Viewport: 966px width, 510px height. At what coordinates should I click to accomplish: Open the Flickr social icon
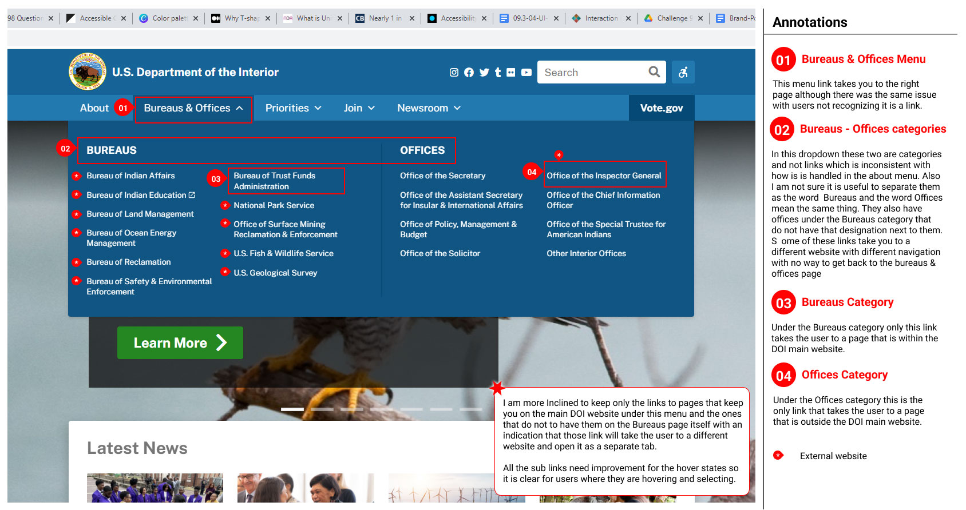(x=511, y=73)
